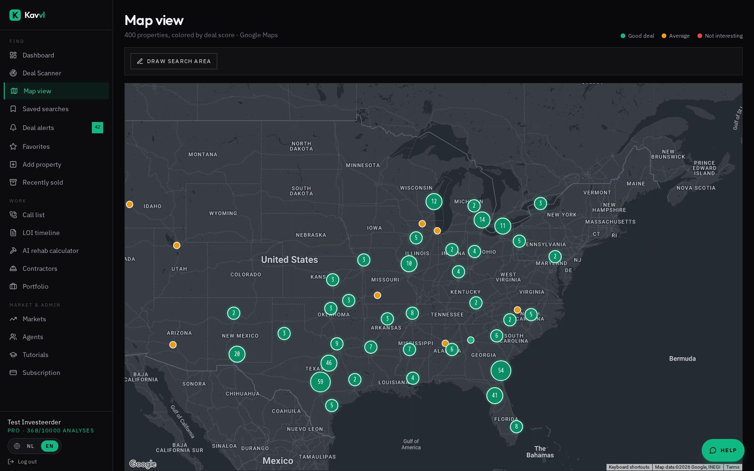Open the Google Maps Terms link
Screen dimensions: 754x471
pos(733,467)
